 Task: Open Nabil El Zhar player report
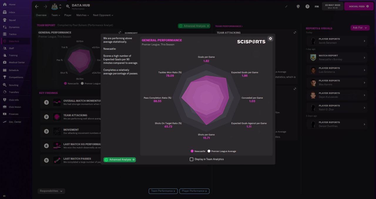pos(337,108)
